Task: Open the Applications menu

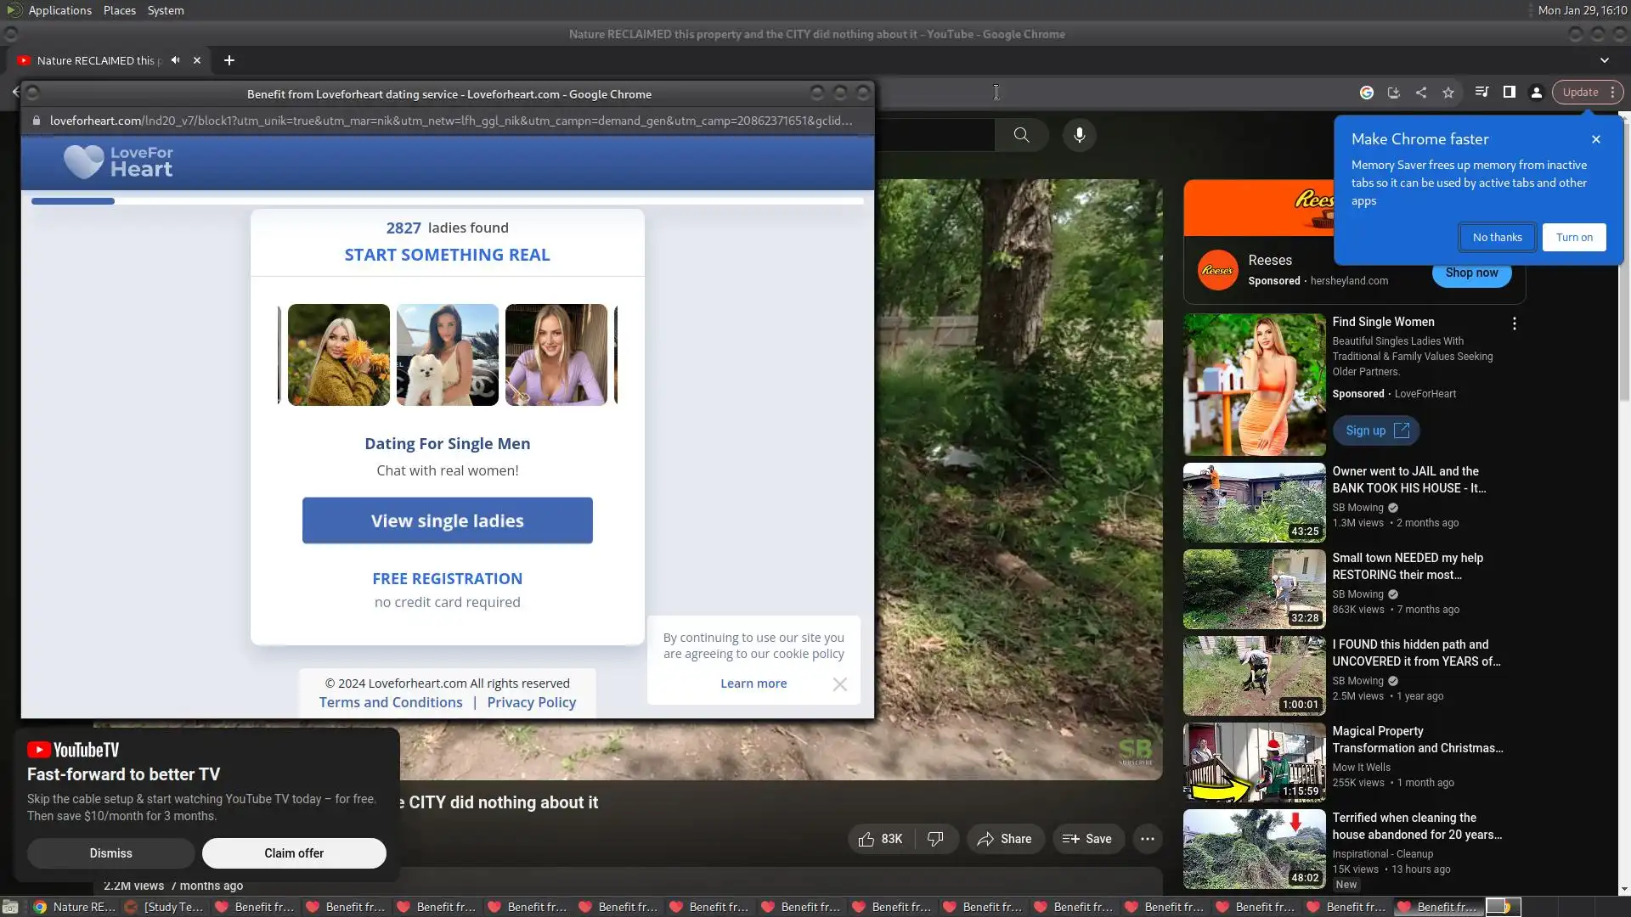Action: (x=59, y=10)
